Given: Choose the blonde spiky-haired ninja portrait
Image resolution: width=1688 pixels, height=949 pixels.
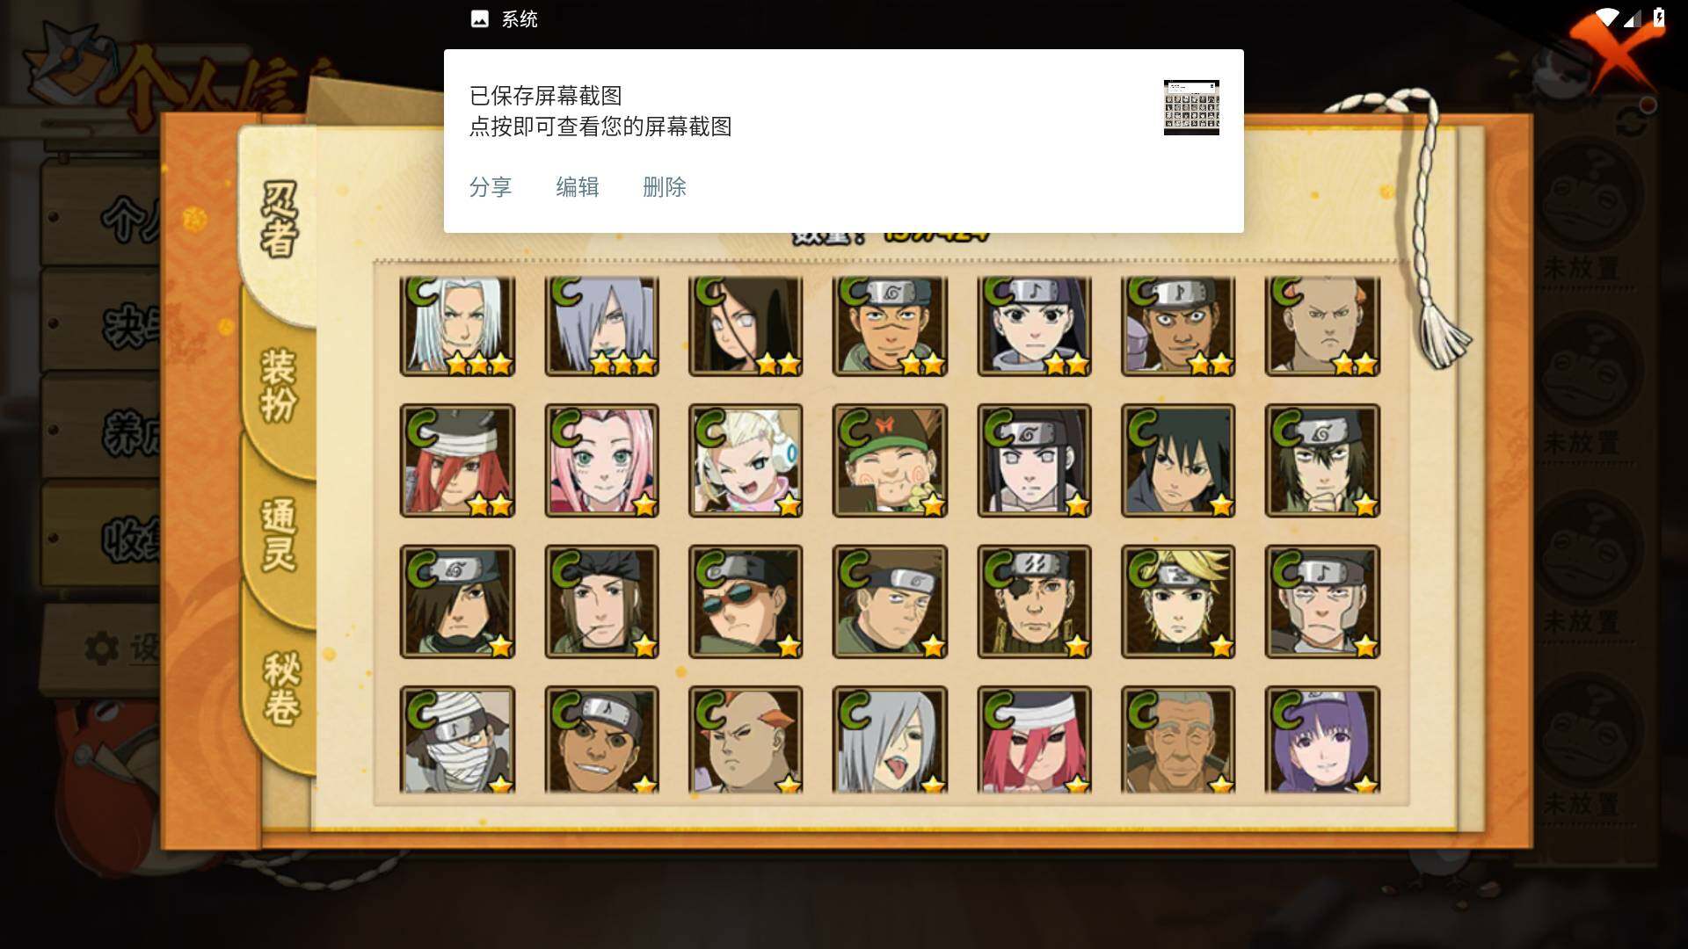Looking at the screenshot, I should pyautogui.click(x=1178, y=602).
